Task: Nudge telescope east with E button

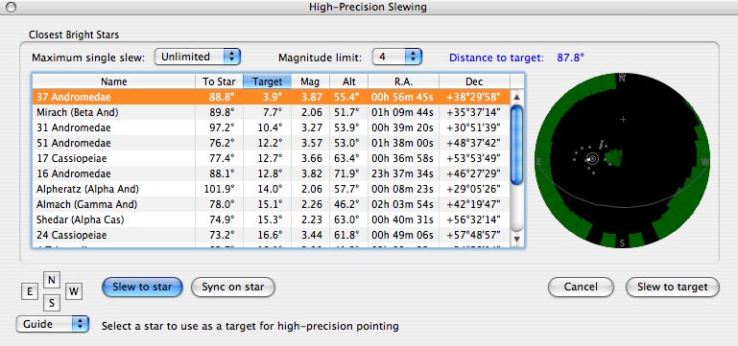Action: pyautogui.click(x=30, y=292)
